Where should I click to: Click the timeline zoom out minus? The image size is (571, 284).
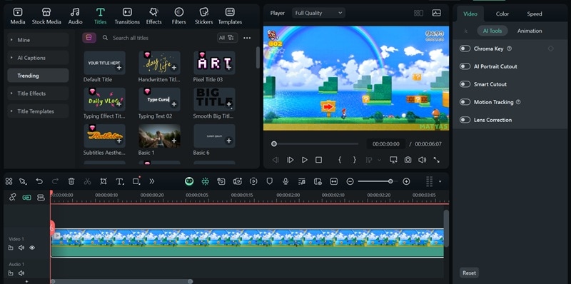point(350,181)
